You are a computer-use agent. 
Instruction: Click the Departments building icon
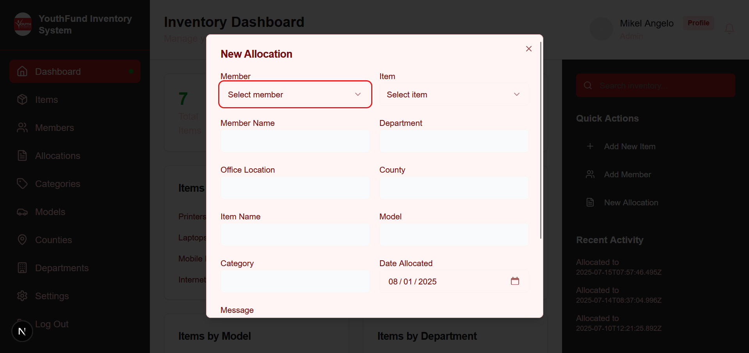coord(22,268)
